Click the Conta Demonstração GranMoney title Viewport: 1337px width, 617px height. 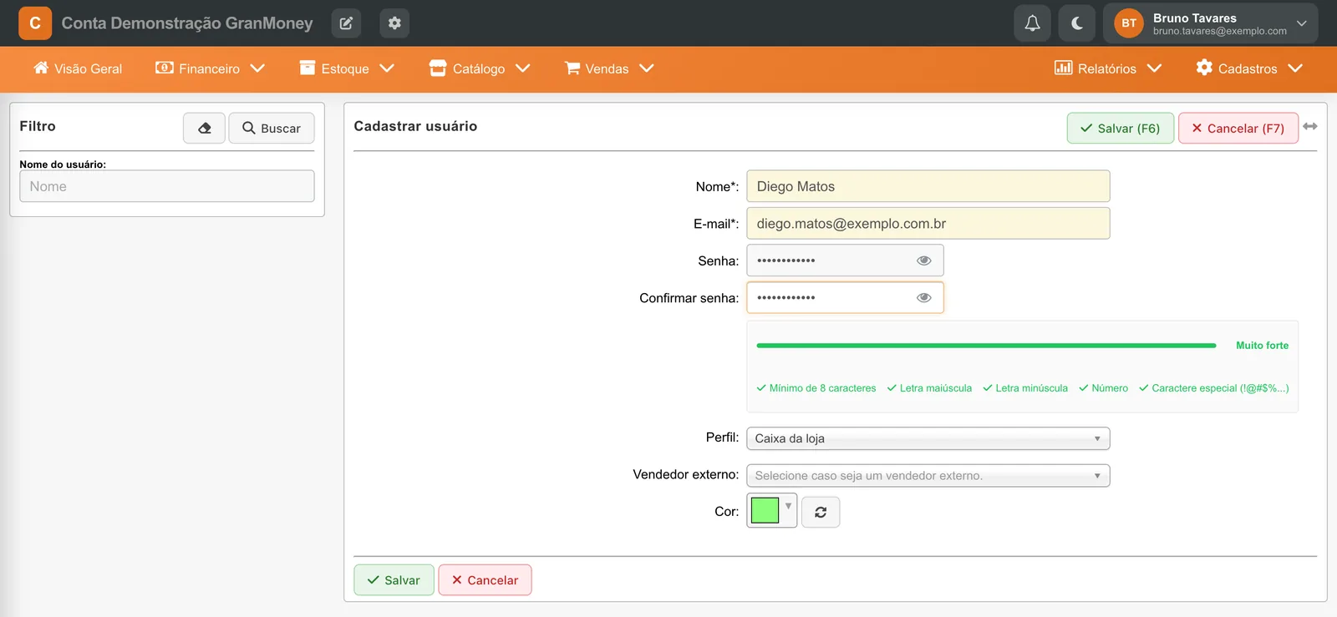(187, 23)
